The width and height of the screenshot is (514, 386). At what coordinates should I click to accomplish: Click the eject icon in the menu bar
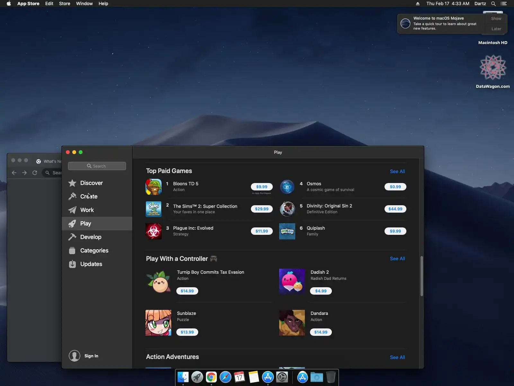coord(418,4)
